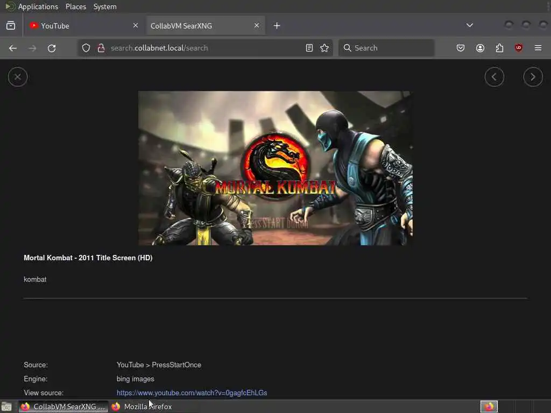Click the browser Search box
This screenshot has width=551, height=413.
pyautogui.click(x=386, y=48)
